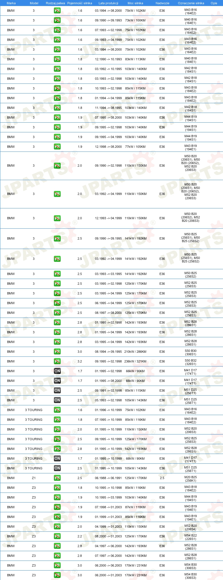Click petrol icon in 08.1997 -> 08.2000 row
223x580 pixels.
point(57,313)
